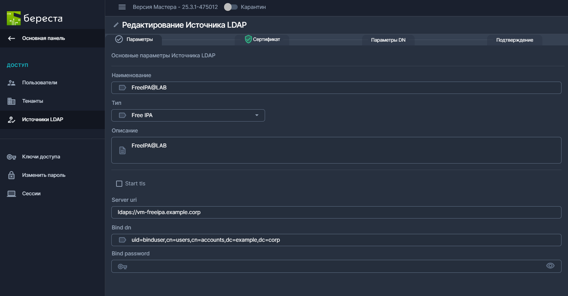Screen dimensions: 568x296
Task: Click the Пользователи people icon
Action: pos(12,83)
